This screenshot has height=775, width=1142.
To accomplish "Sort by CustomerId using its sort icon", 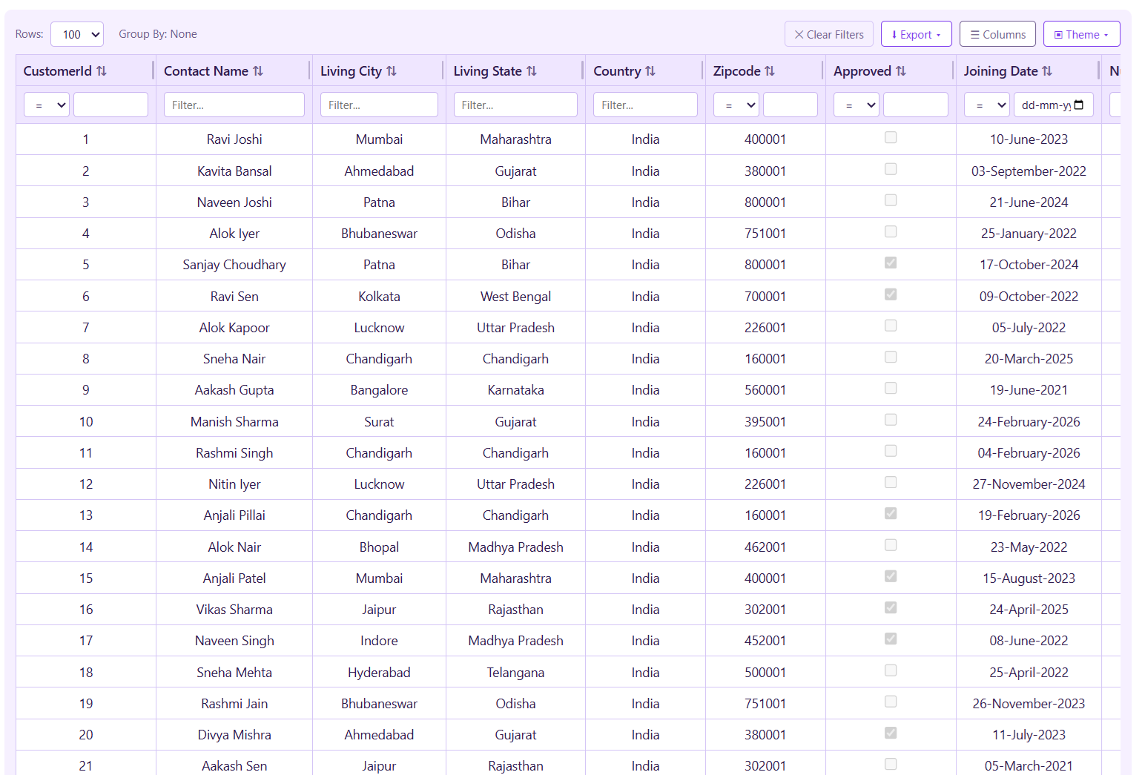I will pos(102,71).
